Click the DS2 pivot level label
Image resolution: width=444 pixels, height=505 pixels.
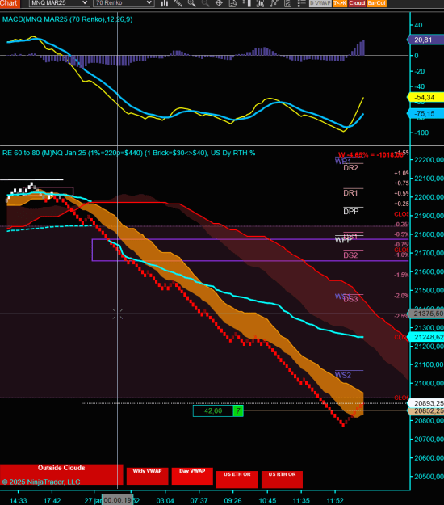click(350, 255)
